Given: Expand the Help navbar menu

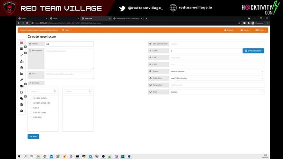Looking at the screenshot, I should pyautogui.click(x=67, y=30).
